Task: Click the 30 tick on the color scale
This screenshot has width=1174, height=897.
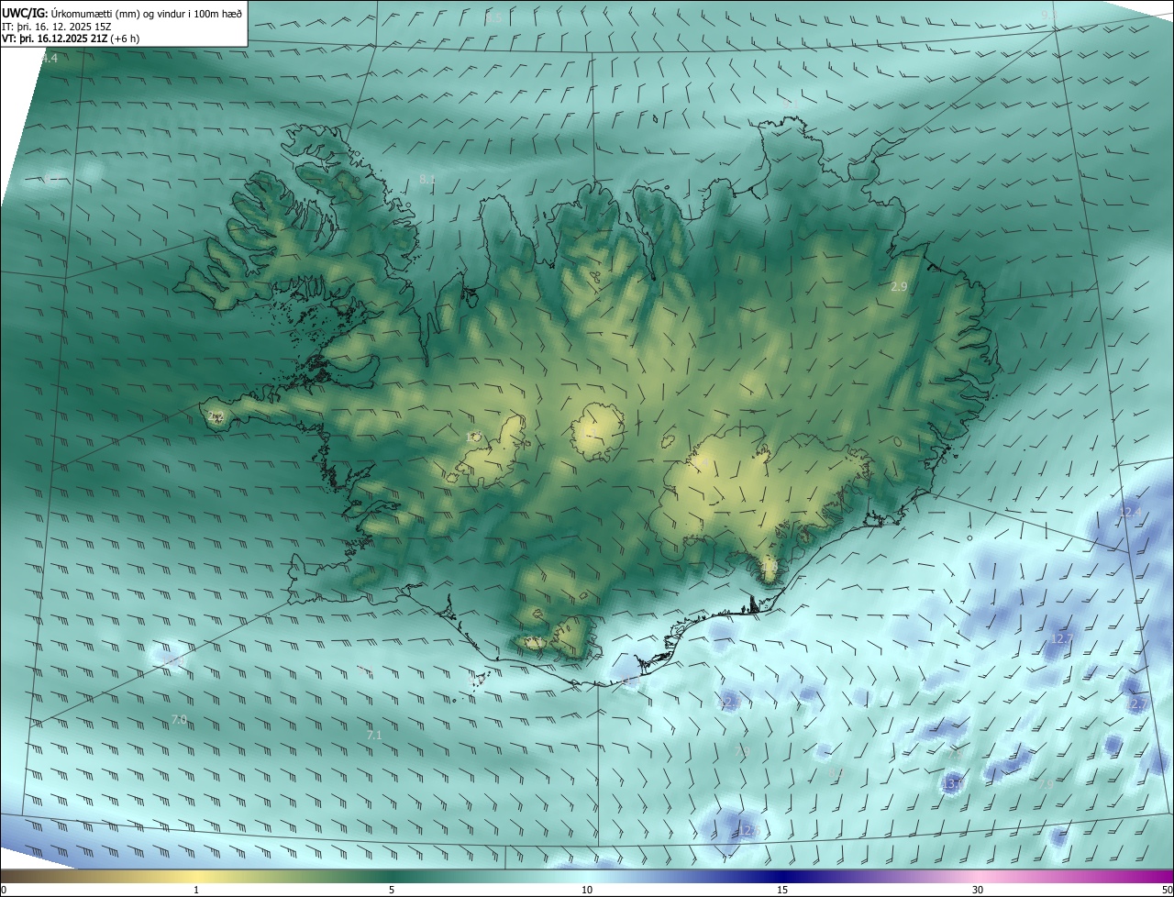Action: [978, 891]
